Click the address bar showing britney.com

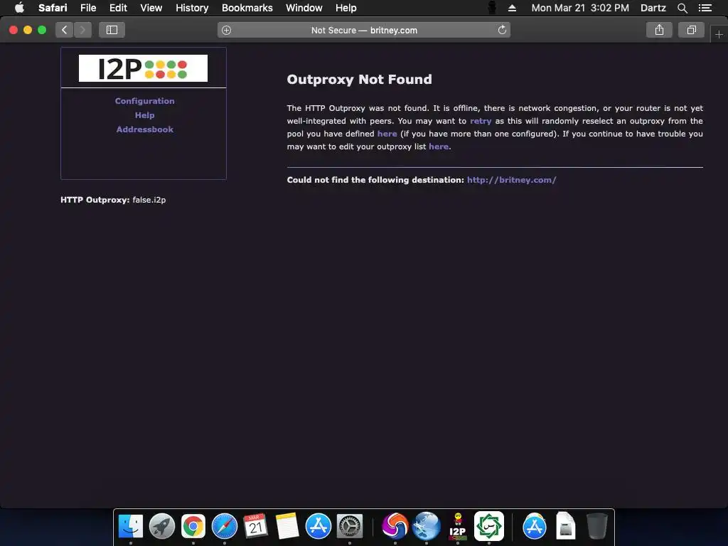click(364, 30)
